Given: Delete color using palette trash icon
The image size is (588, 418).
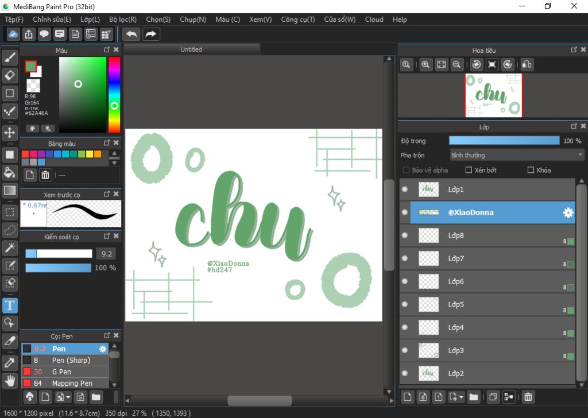Looking at the screenshot, I should pyautogui.click(x=45, y=175).
